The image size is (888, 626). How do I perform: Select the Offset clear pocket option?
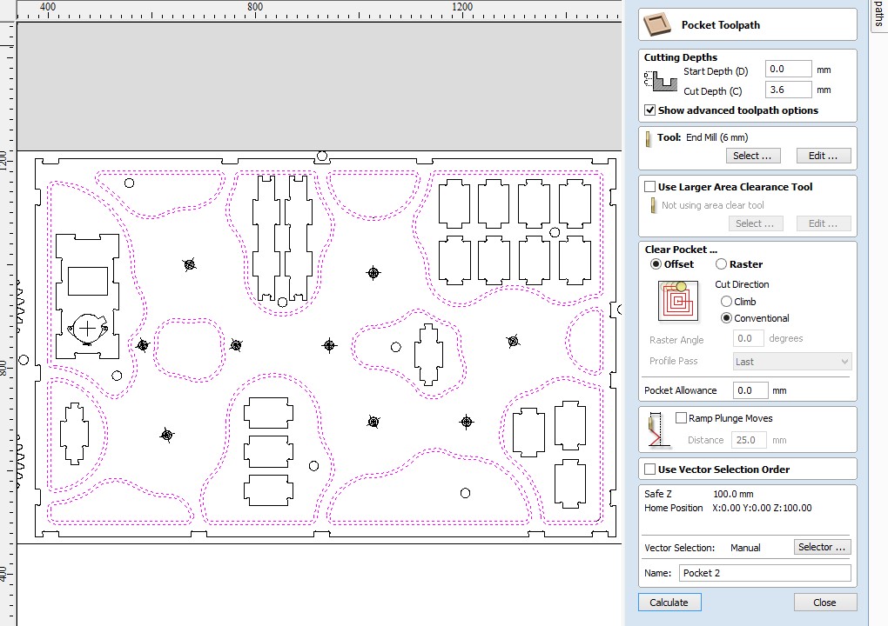(x=656, y=264)
